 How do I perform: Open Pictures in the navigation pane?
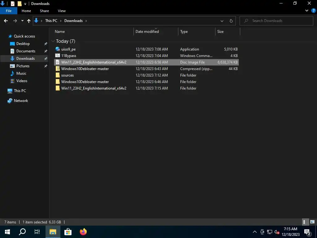click(x=23, y=66)
